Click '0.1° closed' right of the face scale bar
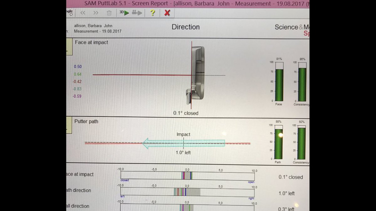Viewport: 376px width, 211px height. point(291,177)
